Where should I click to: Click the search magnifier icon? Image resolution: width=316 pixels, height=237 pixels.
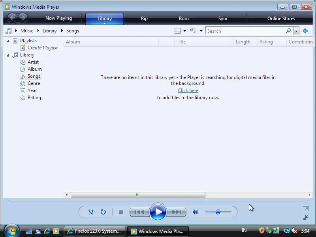[289, 31]
